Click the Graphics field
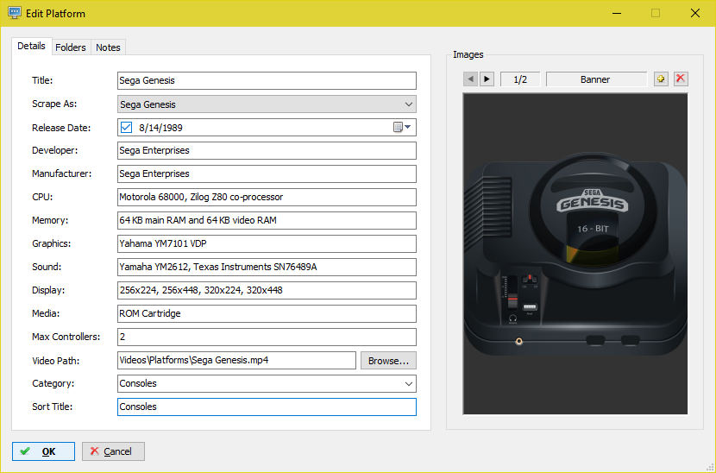Viewport: 716px width, 473px height. (x=267, y=243)
